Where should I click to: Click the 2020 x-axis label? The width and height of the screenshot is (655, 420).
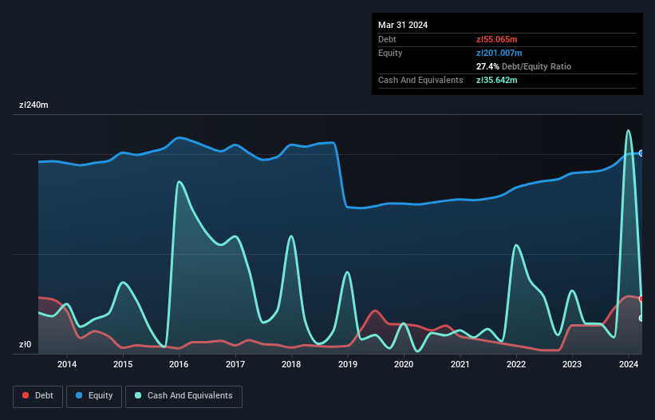pos(404,364)
